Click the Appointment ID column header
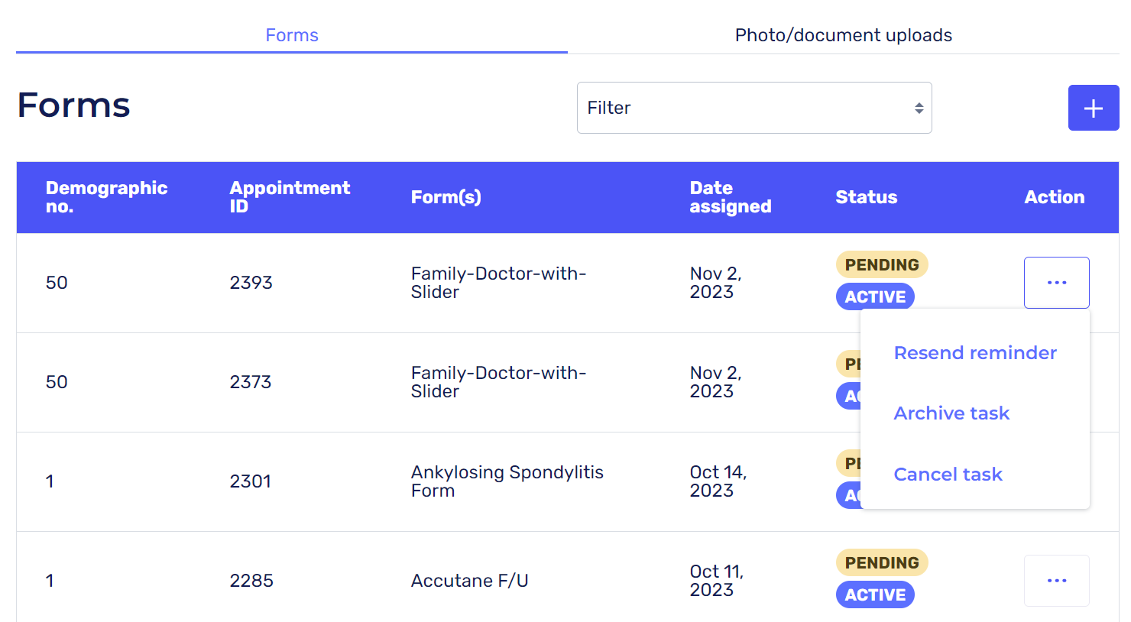1131x622 pixels. pos(290,197)
